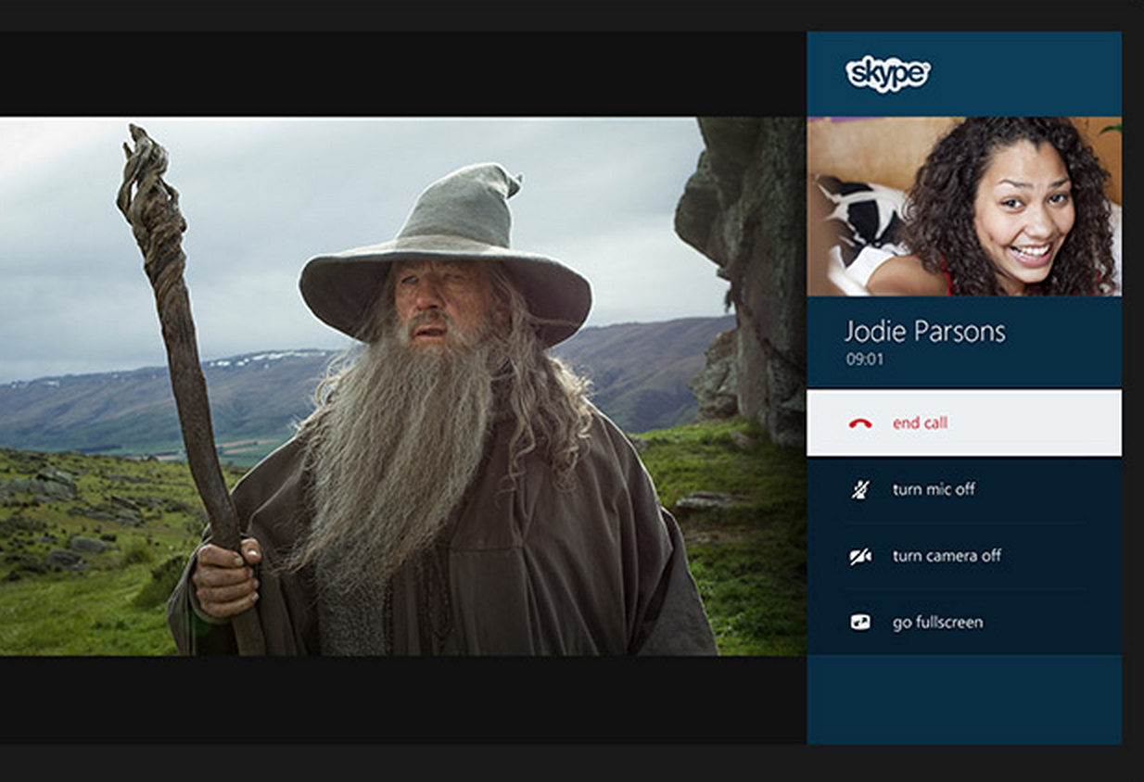Select go fullscreen option
This screenshot has height=782, width=1144.
point(964,623)
